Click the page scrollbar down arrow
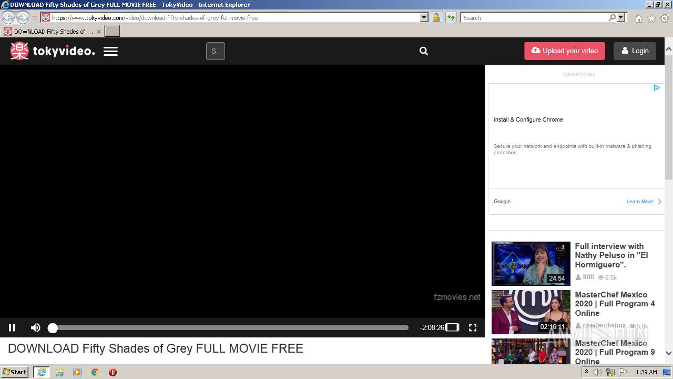The height and width of the screenshot is (379, 673). [x=669, y=353]
